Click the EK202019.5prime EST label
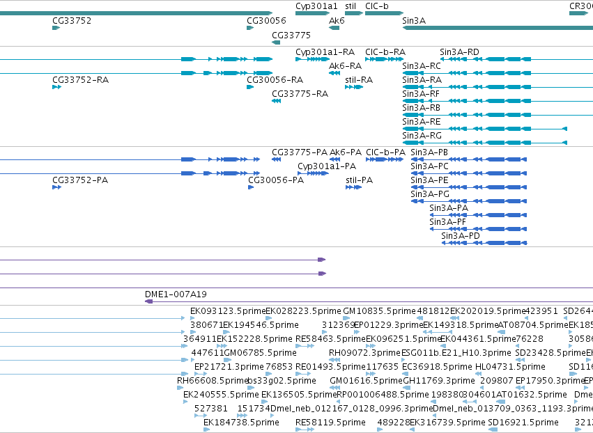593x433 pixels. tap(488, 311)
